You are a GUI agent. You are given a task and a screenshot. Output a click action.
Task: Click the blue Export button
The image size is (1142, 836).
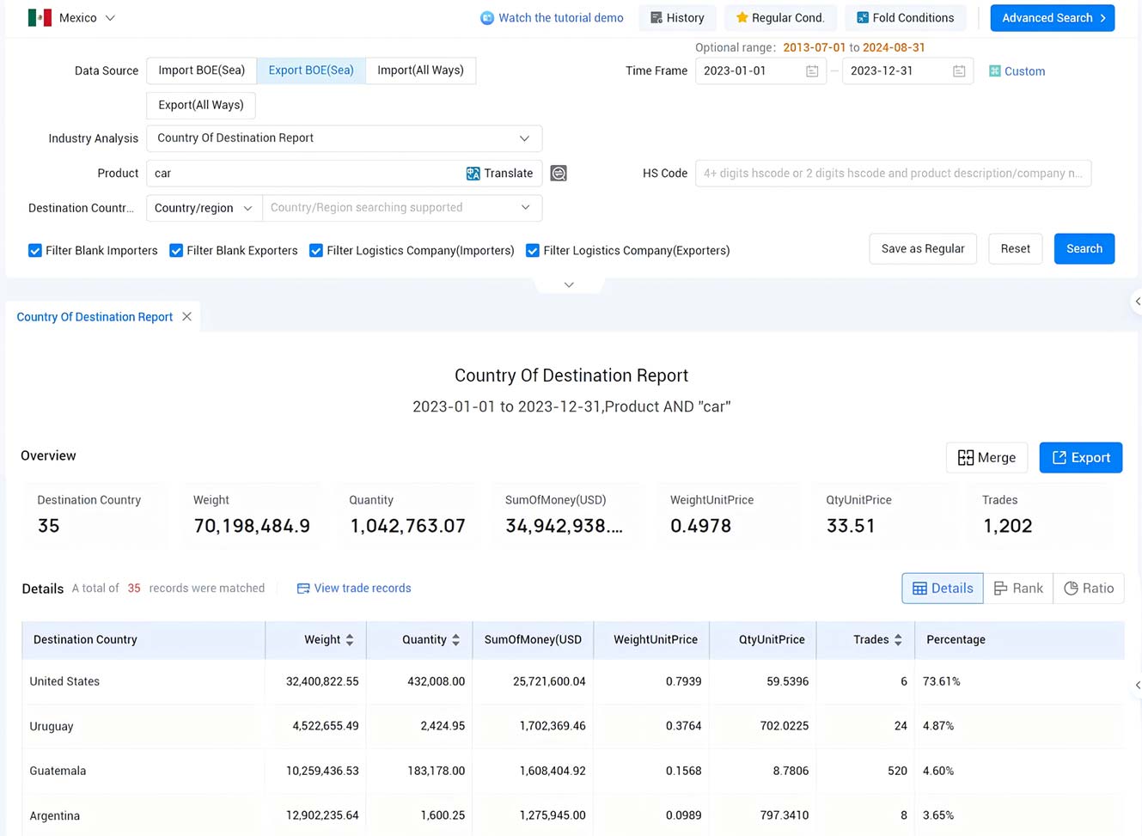click(x=1081, y=458)
